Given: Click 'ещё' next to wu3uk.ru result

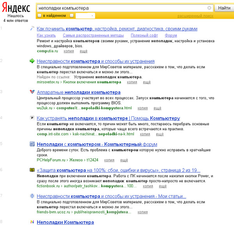Looking at the screenshot, I should 157,108.
